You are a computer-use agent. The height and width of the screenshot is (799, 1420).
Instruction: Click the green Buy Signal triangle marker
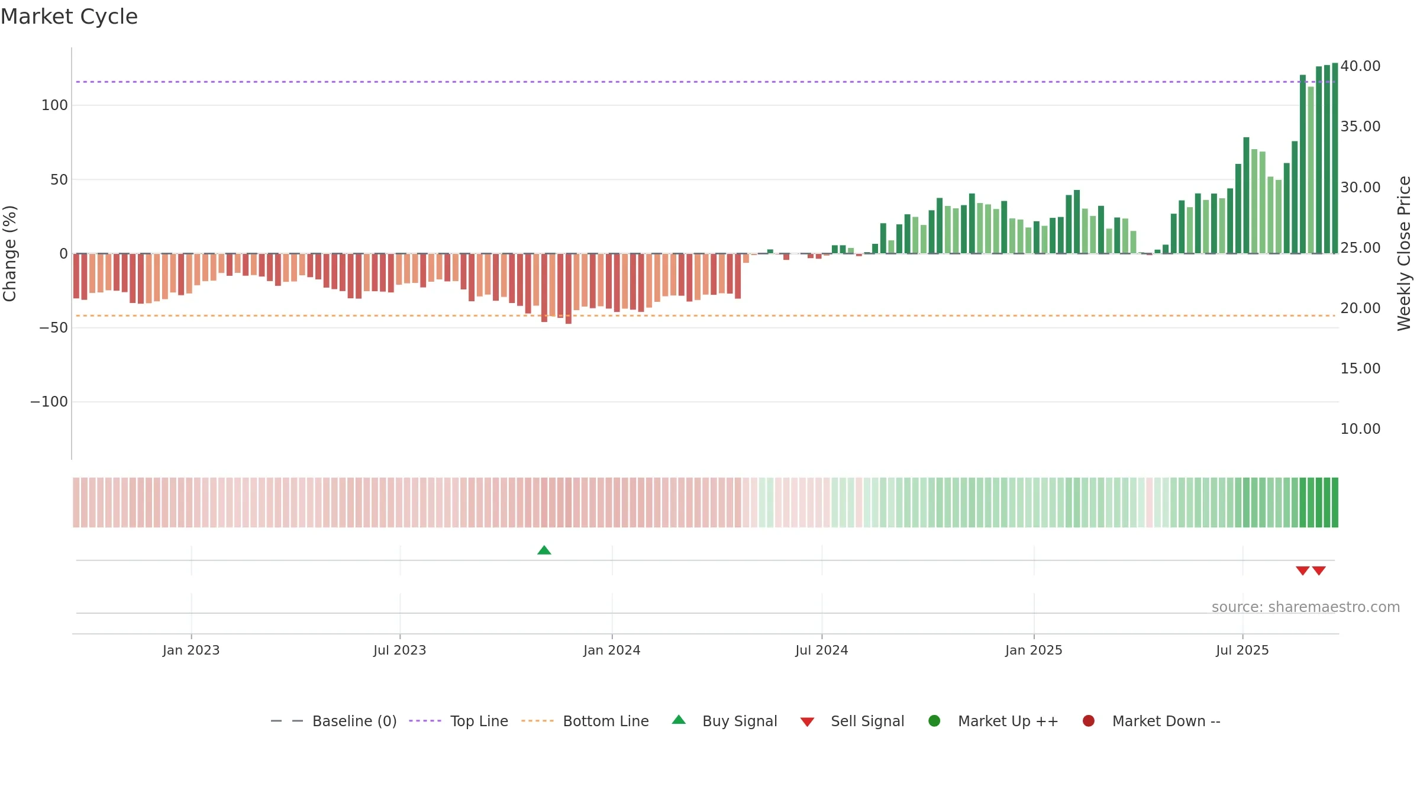point(544,550)
